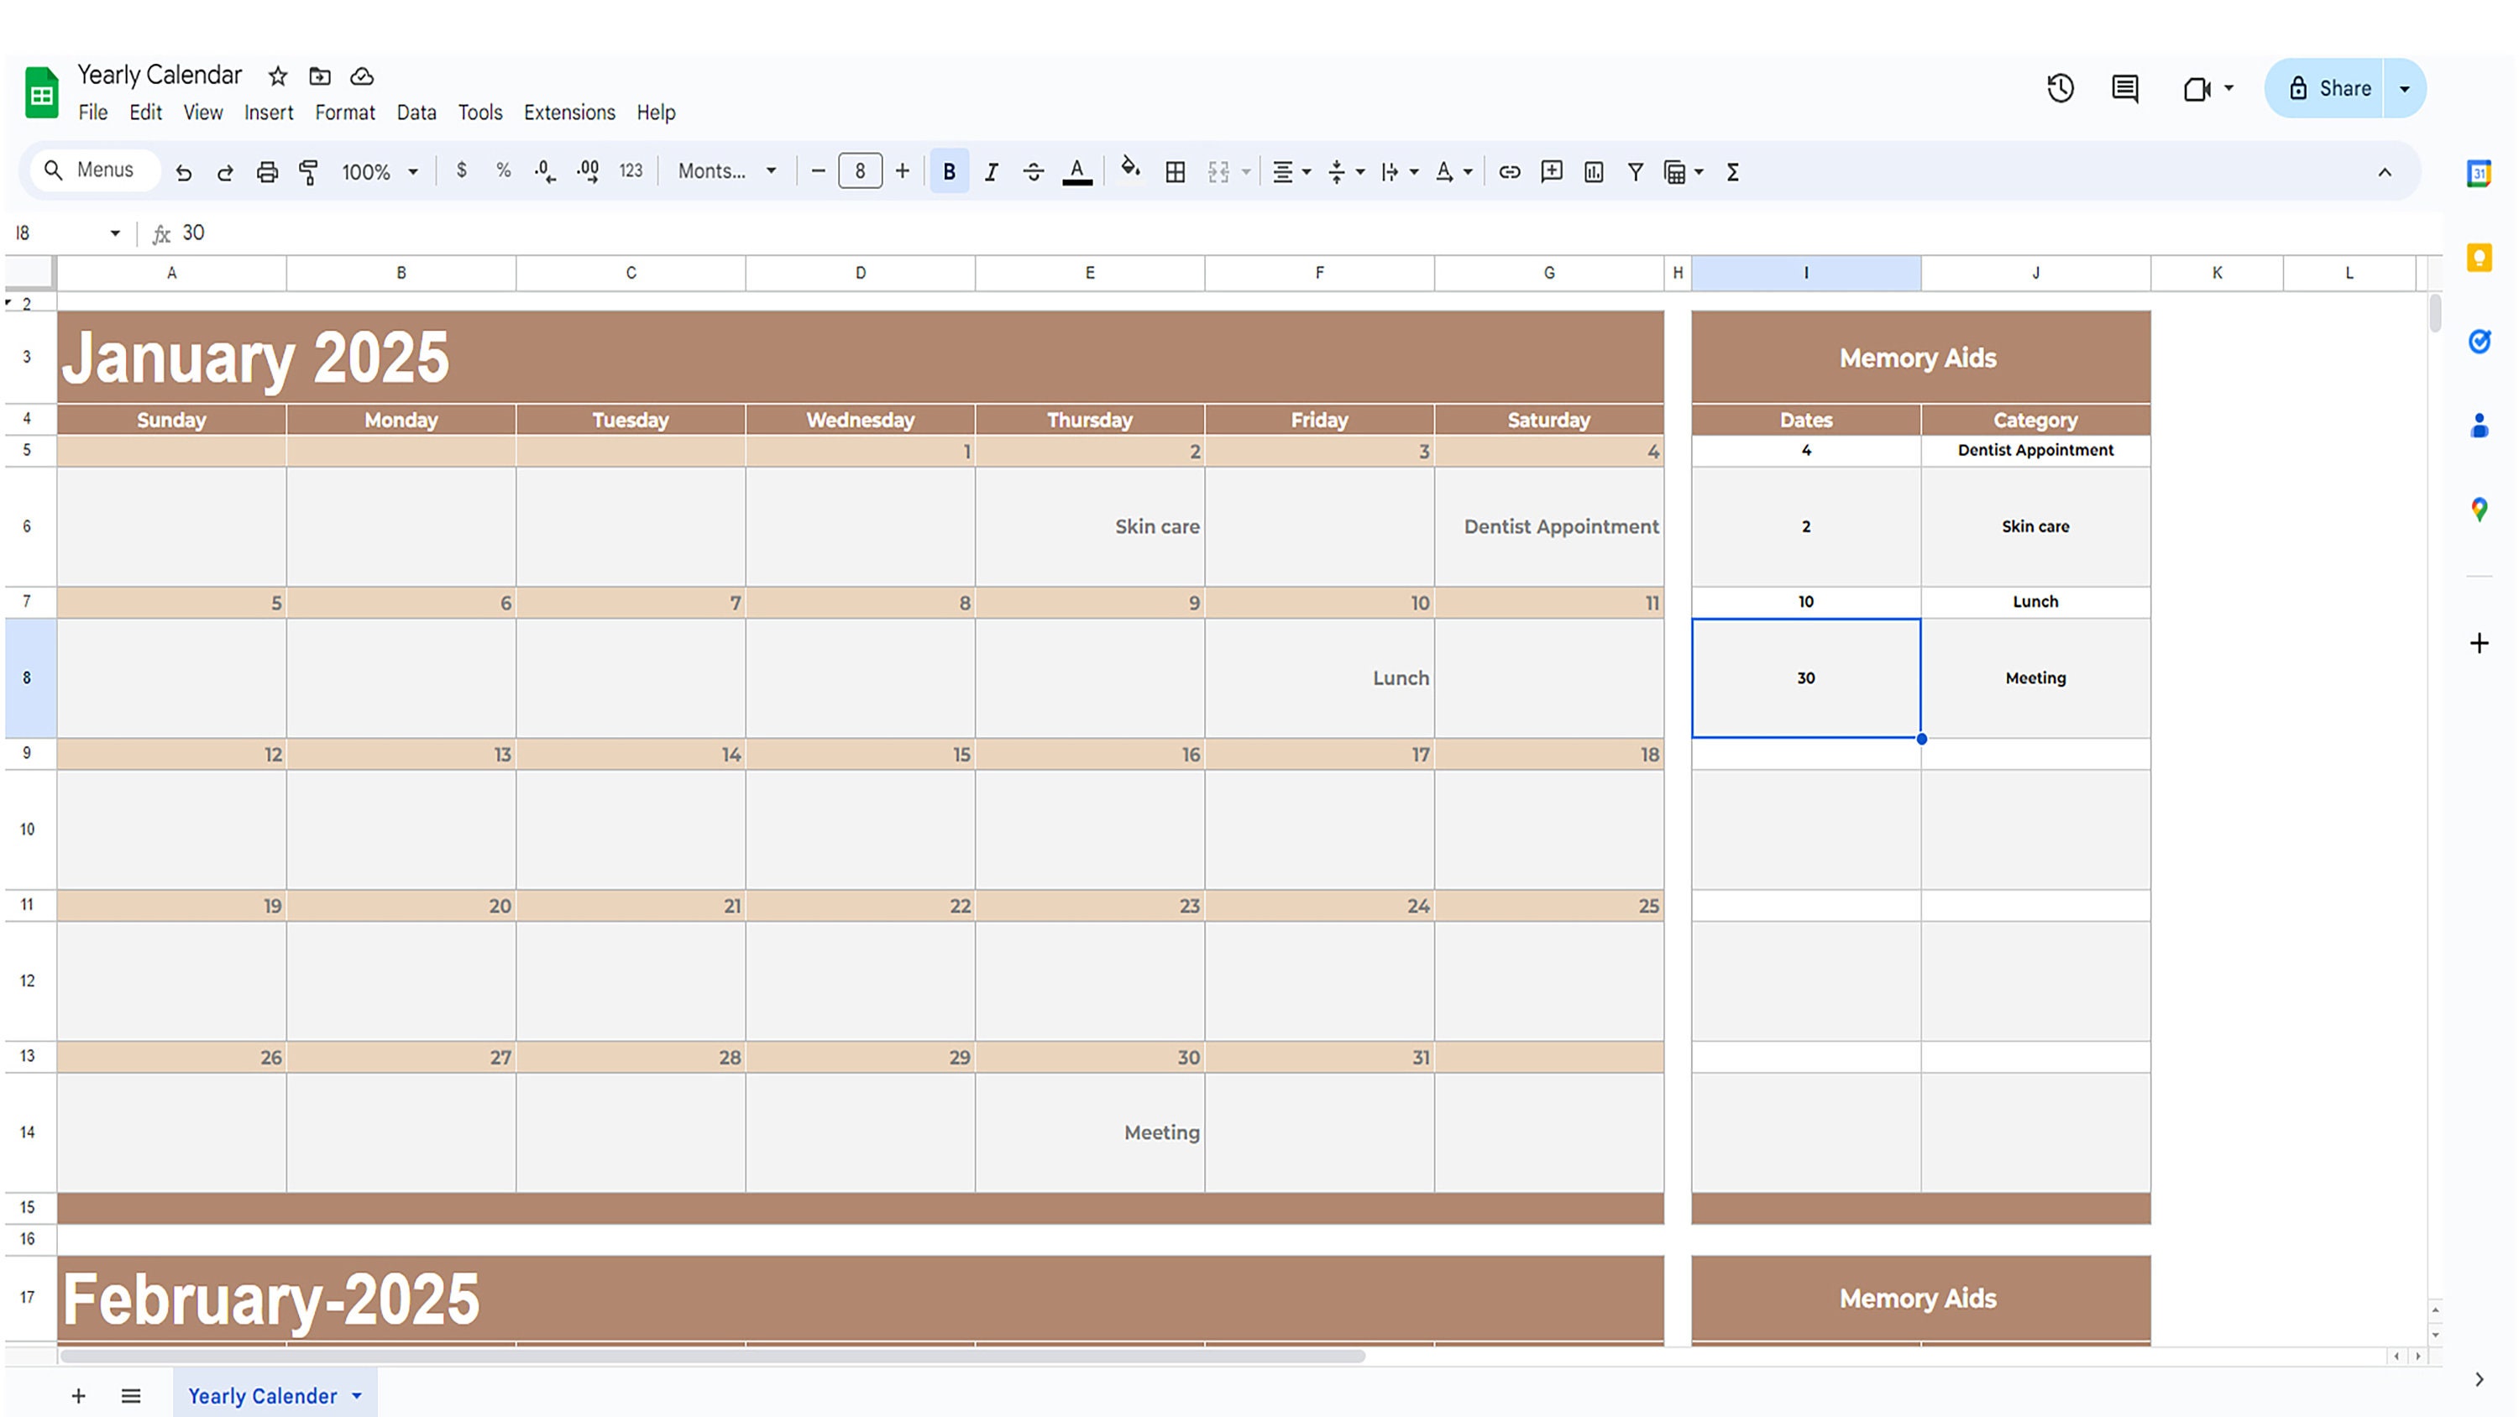Open the insert link icon
The image size is (2519, 1417).
[x=1509, y=171]
